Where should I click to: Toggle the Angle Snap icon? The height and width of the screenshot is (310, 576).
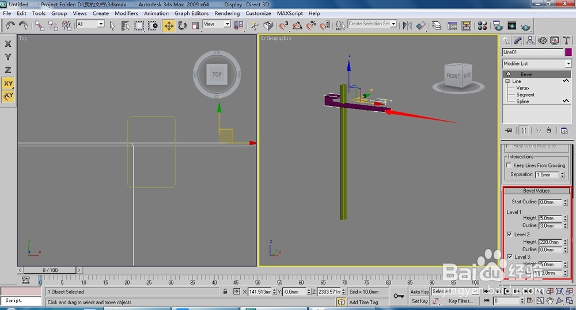coord(297,25)
